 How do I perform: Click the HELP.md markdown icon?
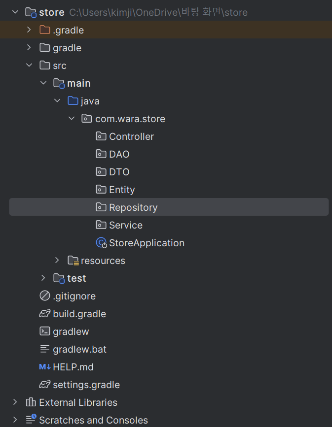pos(45,367)
